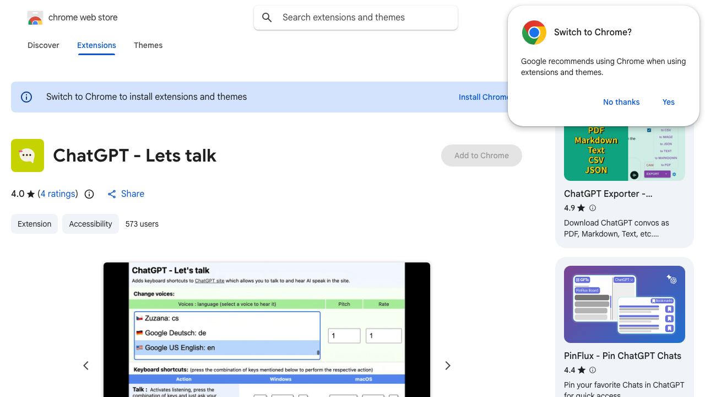Open the Extensions tab
Image resolution: width=705 pixels, height=397 pixels.
coord(96,45)
